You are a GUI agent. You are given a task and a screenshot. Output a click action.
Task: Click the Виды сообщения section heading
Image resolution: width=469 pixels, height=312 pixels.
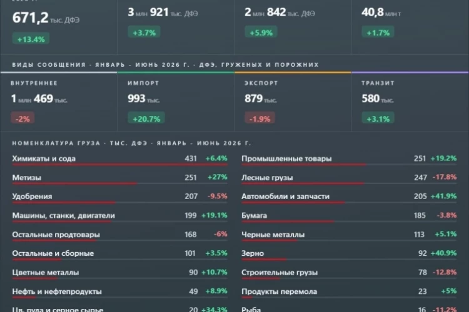(166, 64)
